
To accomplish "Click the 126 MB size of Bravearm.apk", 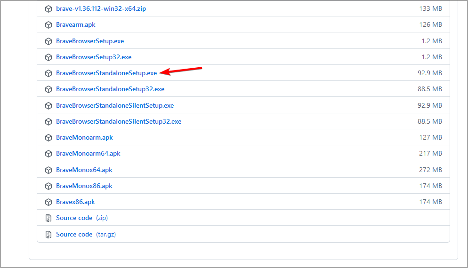I will [x=430, y=25].
